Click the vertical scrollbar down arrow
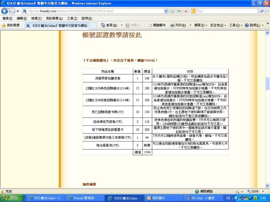 tap(267, 186)
